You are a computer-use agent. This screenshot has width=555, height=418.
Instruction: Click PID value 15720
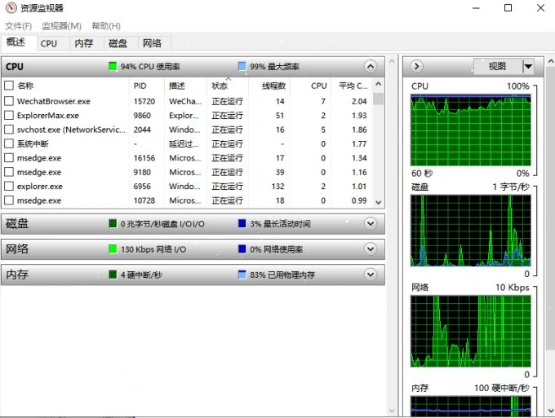pos(144,101)
